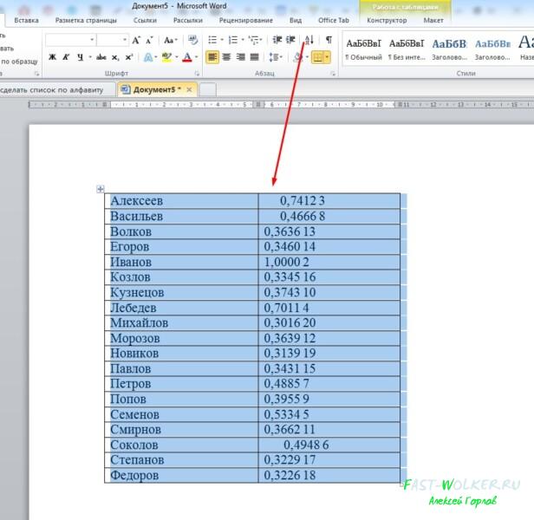Click the Clear Formatting icon
The height and width of the screenshot is (520, 534).
point(192,40)
